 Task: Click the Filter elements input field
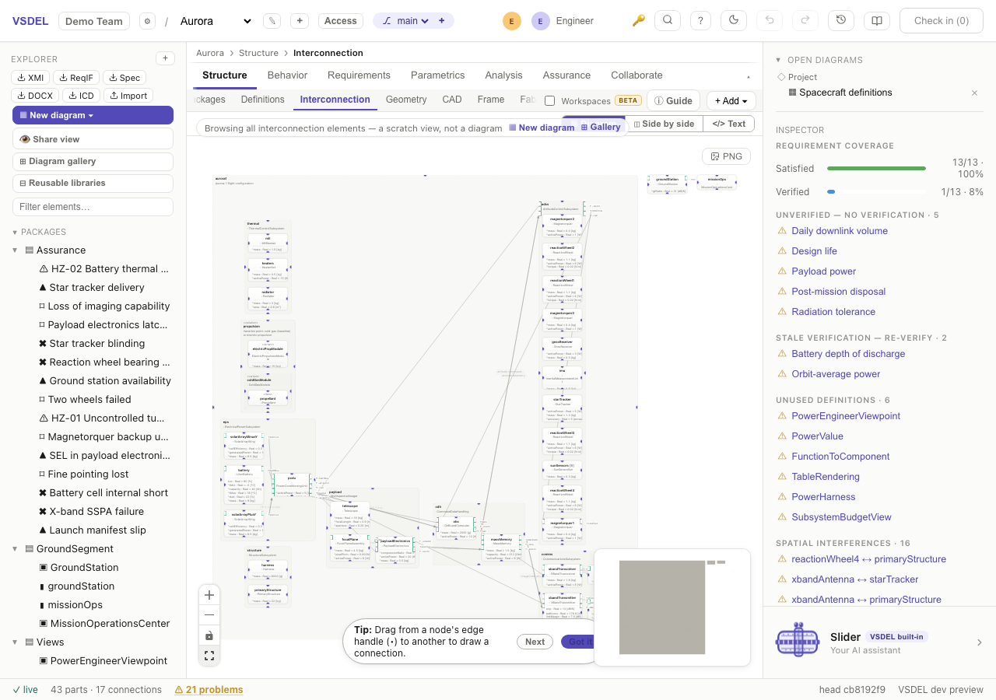click(x=93, y=207)
